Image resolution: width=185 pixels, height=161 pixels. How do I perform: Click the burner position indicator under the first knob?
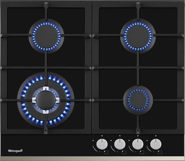[x=106, y=152]
